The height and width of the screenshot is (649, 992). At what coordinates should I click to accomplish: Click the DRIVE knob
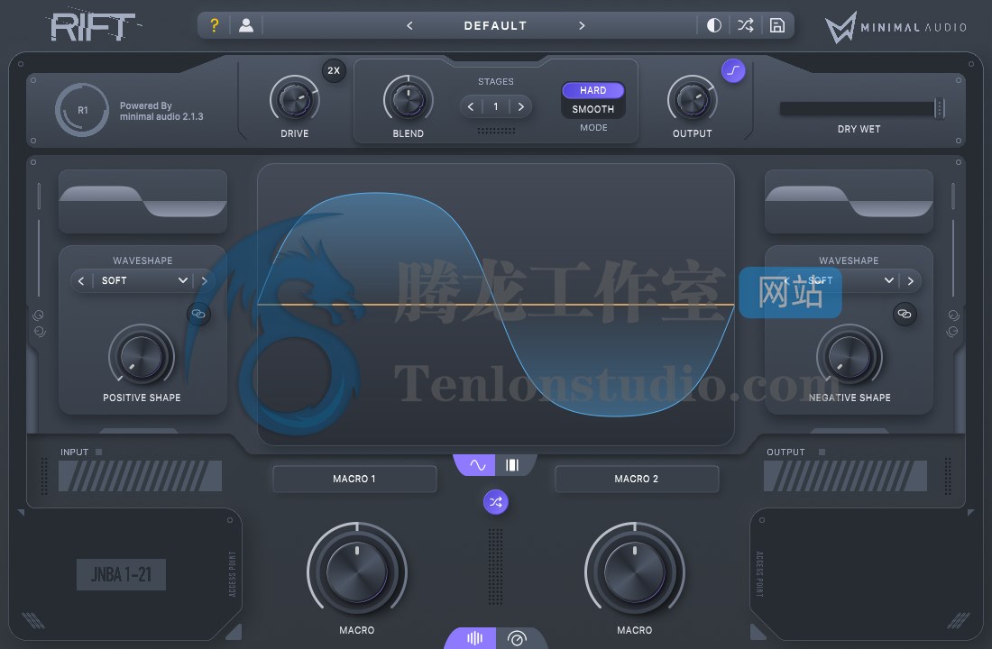(295, 99)
